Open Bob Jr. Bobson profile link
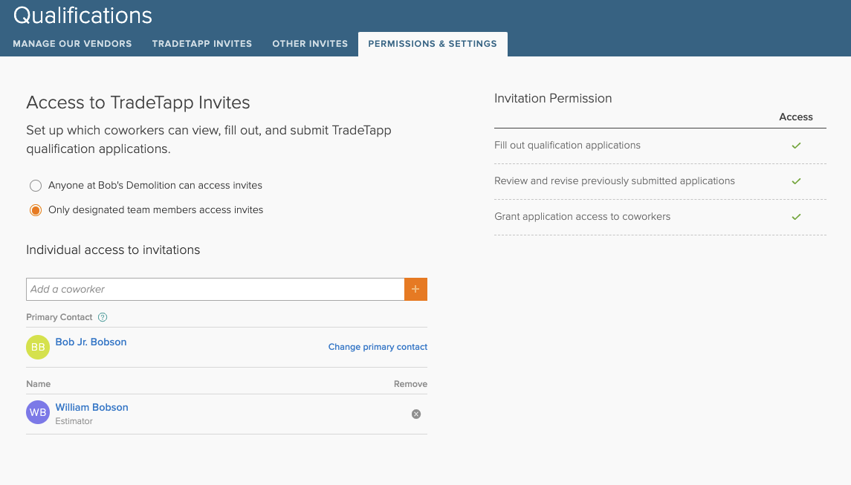851x485 pixels. (x=91, y=342)
